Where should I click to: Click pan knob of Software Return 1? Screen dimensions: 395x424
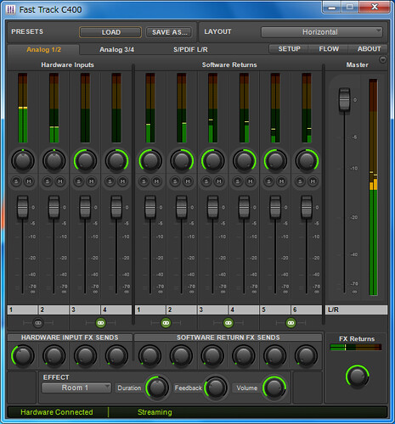tap(150, 160)
